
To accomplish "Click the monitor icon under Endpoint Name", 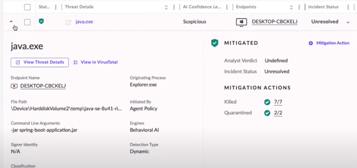I will coord(14,86).
